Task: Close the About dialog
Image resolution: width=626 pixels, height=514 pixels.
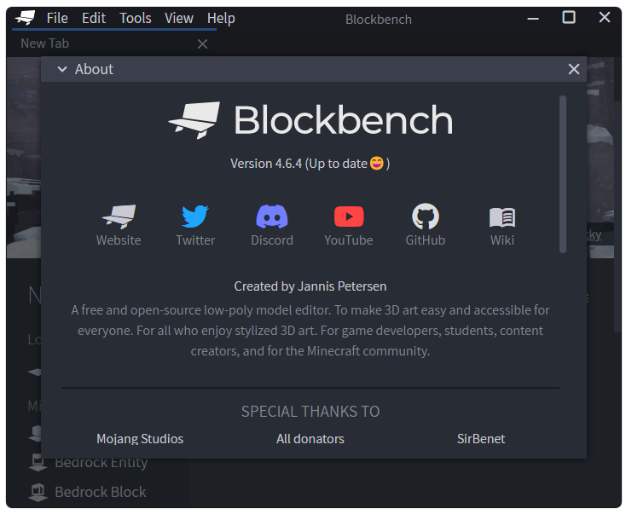Action: 574,69
